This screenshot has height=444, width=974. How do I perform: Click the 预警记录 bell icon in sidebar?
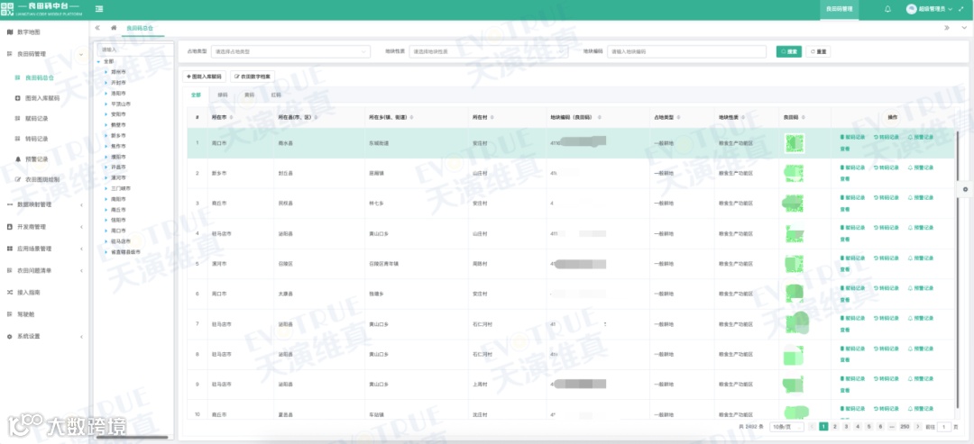(17, 159)
